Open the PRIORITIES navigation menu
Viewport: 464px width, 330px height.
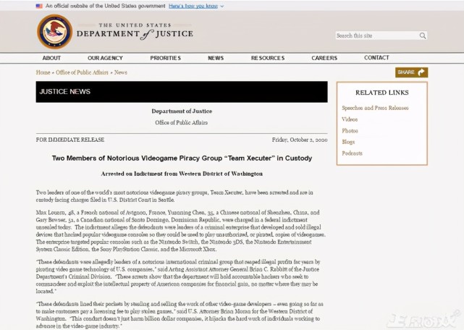(166, 58)
